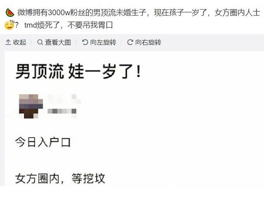Collapse the image with 收起
Viewport: 264px width, 198px height.
[x=16, y=42]
